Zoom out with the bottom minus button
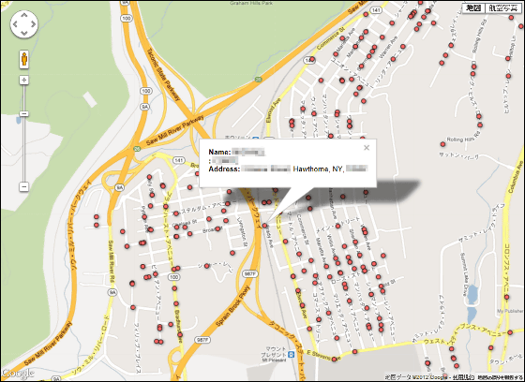Screen dimensions: 525x382 pyautogui.click(x=24, y=186)
